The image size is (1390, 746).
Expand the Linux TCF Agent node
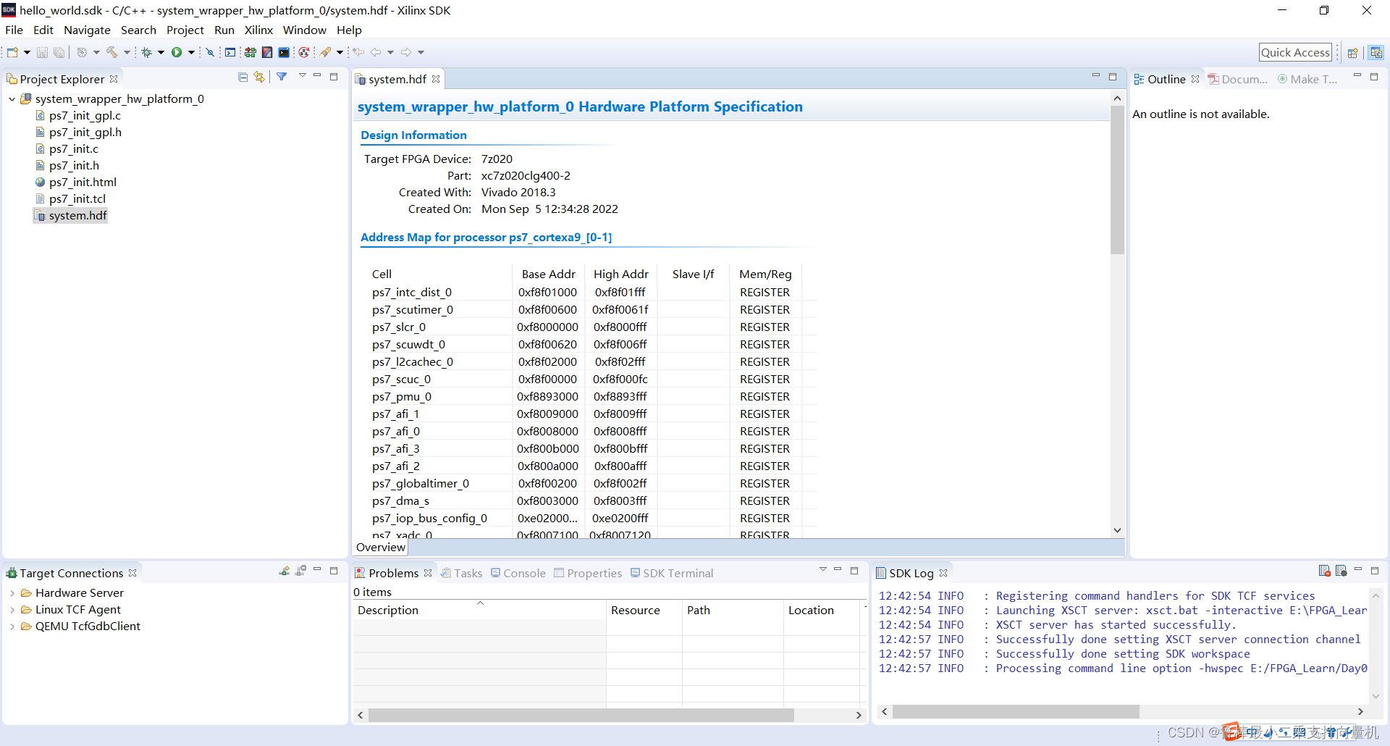click(12, 610)
